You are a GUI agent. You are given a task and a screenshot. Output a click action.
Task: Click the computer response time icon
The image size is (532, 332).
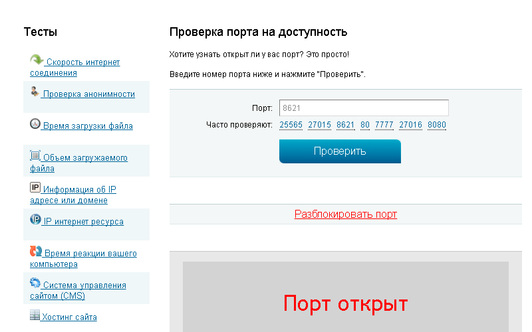pyautogui.click(x=36, y=251)
